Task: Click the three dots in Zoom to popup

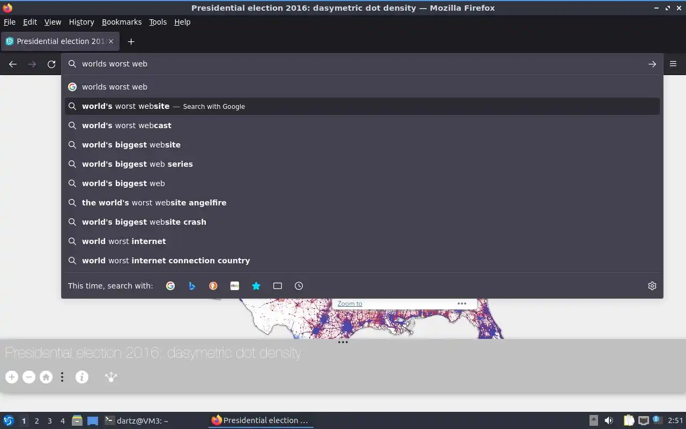Action: [x=462, y=304]
